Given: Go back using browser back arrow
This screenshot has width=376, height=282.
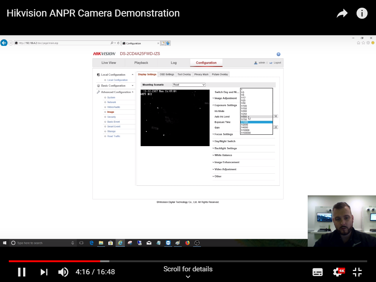Looking at the screenshot, I should point(4,43).
